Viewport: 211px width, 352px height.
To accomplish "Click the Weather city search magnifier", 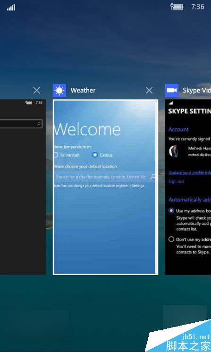I will click(152, 176).
